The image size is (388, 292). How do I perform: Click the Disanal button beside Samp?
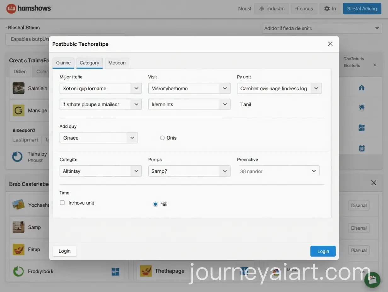coord(358,228)
